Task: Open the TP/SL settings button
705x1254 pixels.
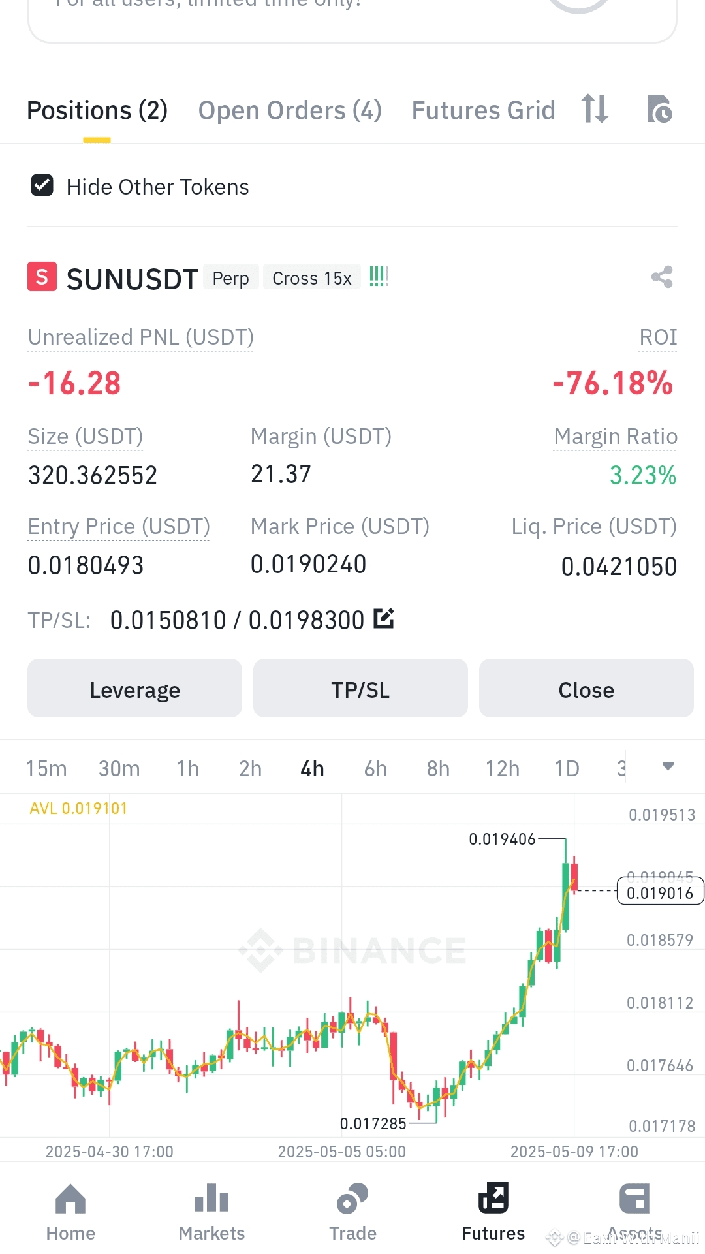Action: click(x=360, y=689)
